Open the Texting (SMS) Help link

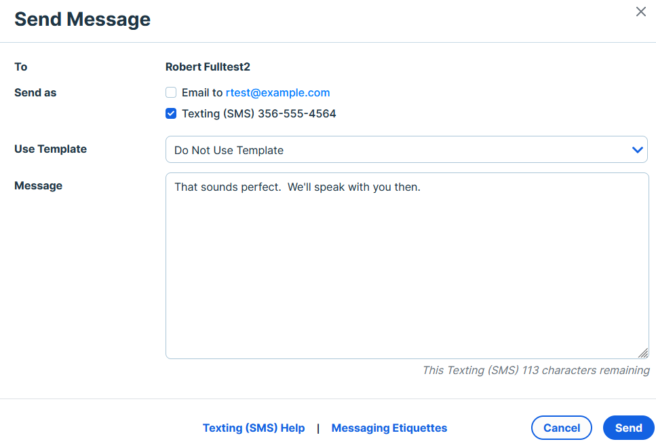pyautogui.click(x=254, y=428)
